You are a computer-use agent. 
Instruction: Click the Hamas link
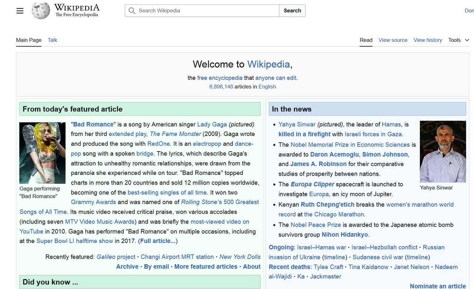click(x=391, y=124)
